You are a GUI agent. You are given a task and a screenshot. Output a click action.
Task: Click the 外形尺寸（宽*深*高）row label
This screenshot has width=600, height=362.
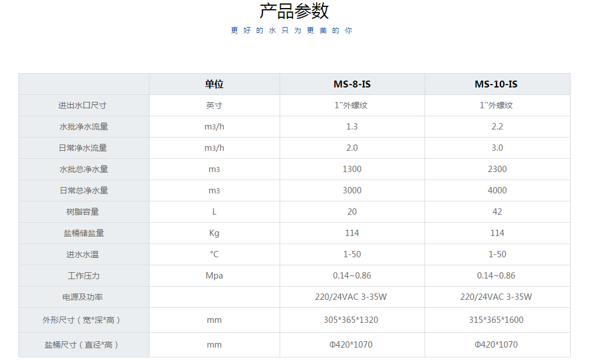(83, 320)
